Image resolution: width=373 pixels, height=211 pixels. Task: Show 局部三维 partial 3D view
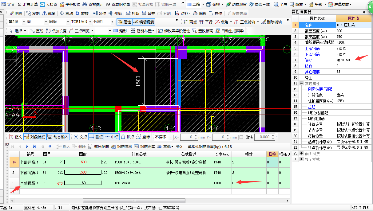point(259,4)
